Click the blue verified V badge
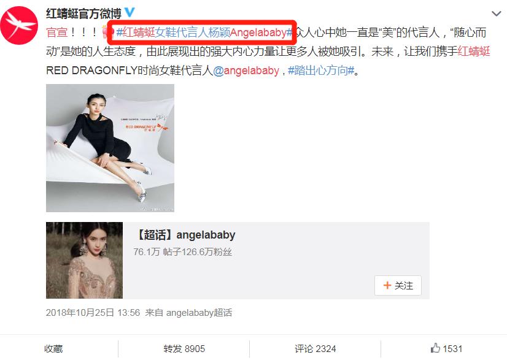Screen dimensions: 507x360 (x=130, y=12)
